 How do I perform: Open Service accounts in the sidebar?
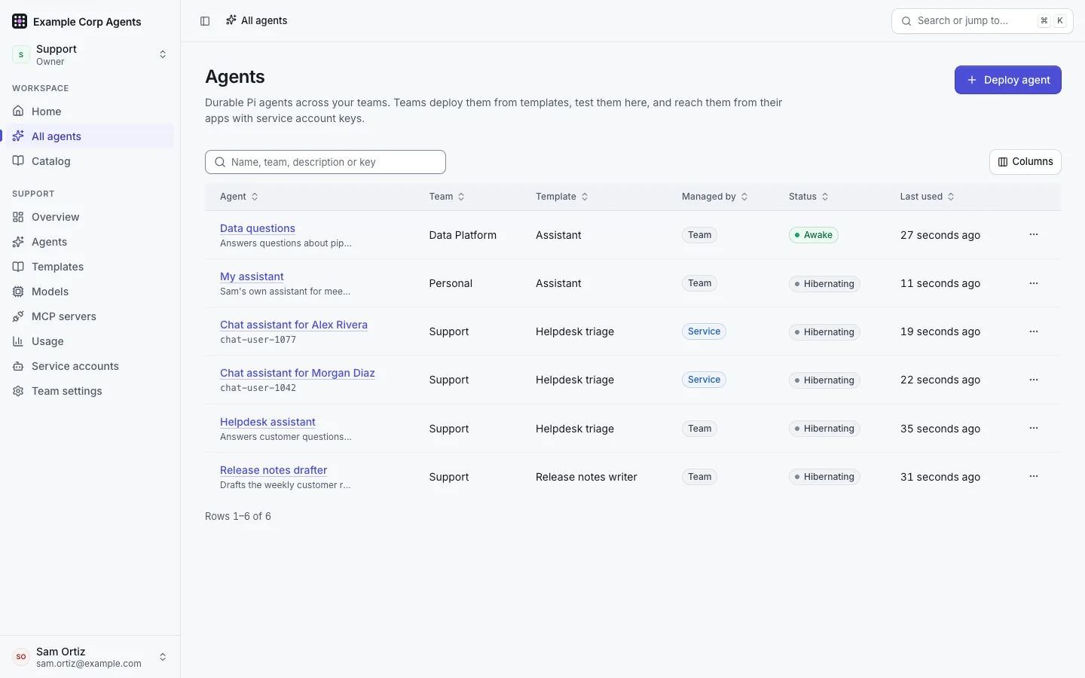click(x=90, y=366)
